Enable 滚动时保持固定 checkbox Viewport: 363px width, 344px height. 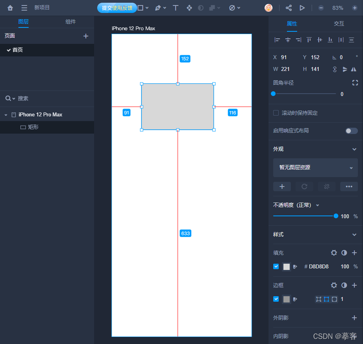(x=276, y=113)
